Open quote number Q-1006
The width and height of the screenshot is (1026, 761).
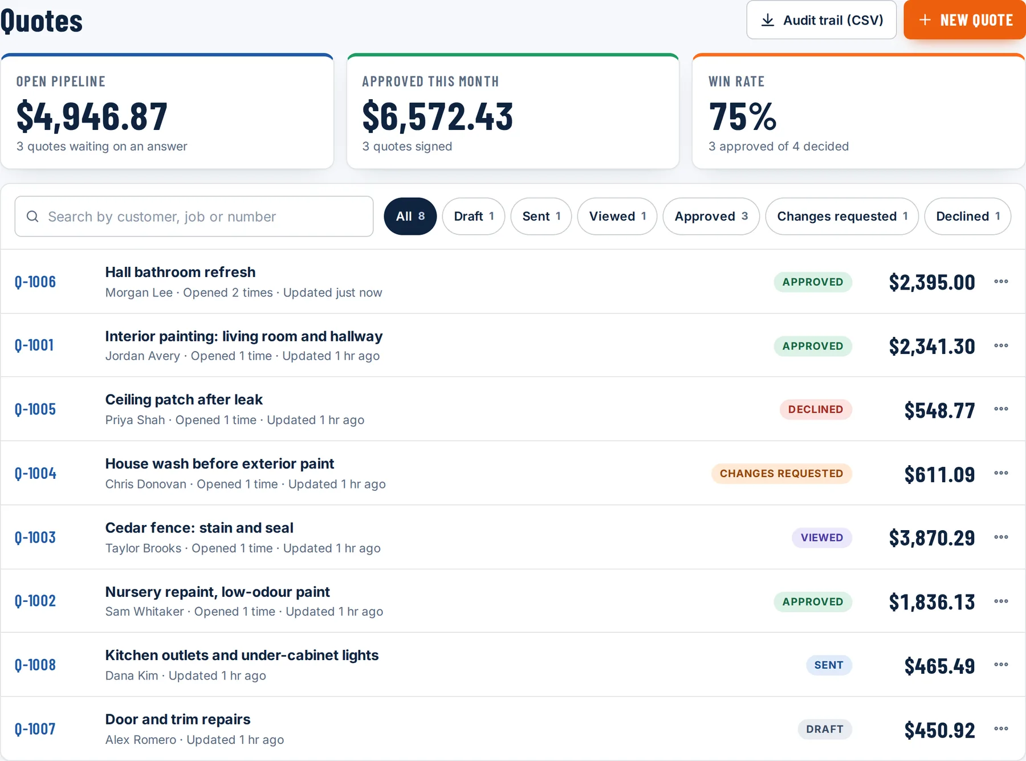point(35,282)
